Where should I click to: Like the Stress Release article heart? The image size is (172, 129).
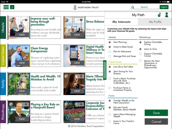pyautogui.click(x=81, y=20)
